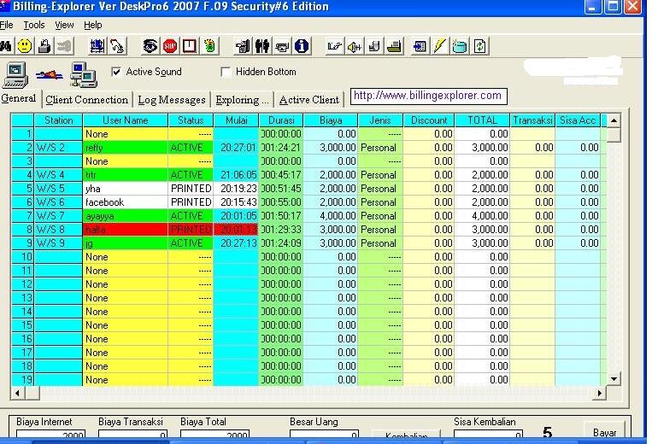This screenshot has height=444, width=652.
Task: Open the Tools menu
Action: [x=34, y=25]
